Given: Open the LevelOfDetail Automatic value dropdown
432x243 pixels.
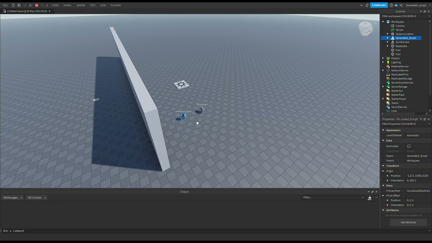Looking at the screenshot, I should coord(418,135).
